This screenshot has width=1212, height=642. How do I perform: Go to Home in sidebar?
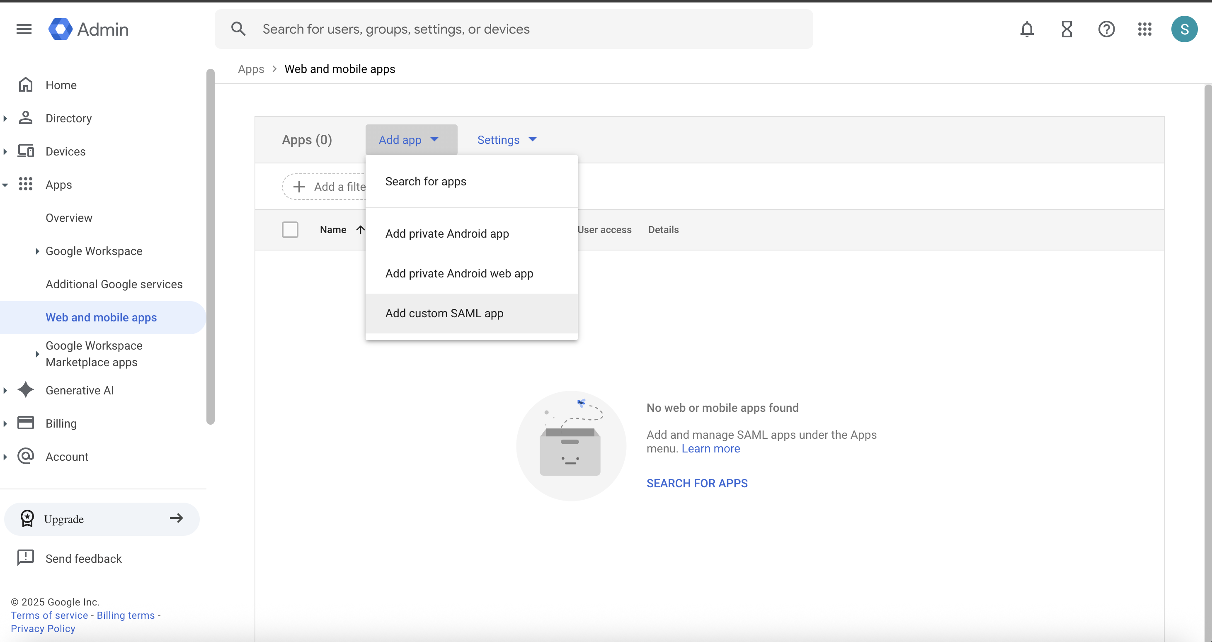tap(61, 85)
